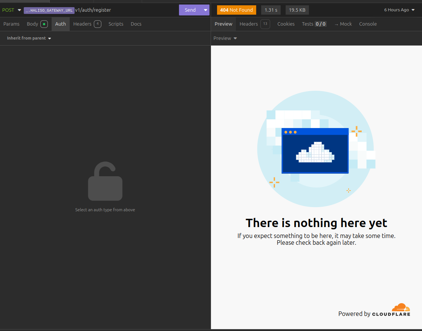
Task: Open the Send options dropdown arrow
Action: [x=206, y=10]
